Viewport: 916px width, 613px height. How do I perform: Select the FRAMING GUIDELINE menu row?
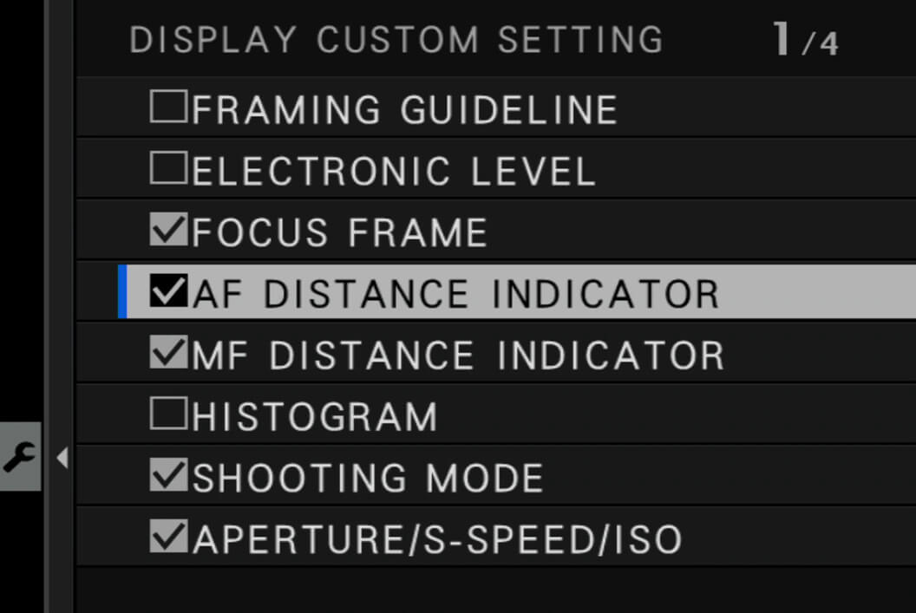(495, 107)
